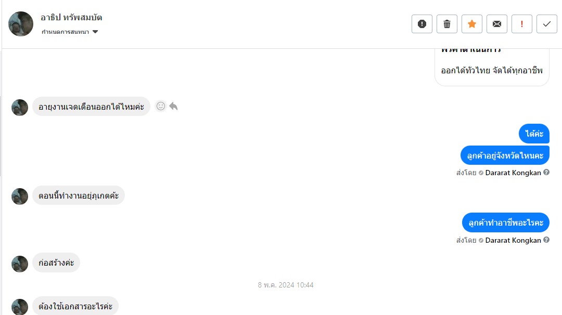This screenshot has width=562, height=315.
Task: Delete conversation with the trash icon
Action: [447, 24]
